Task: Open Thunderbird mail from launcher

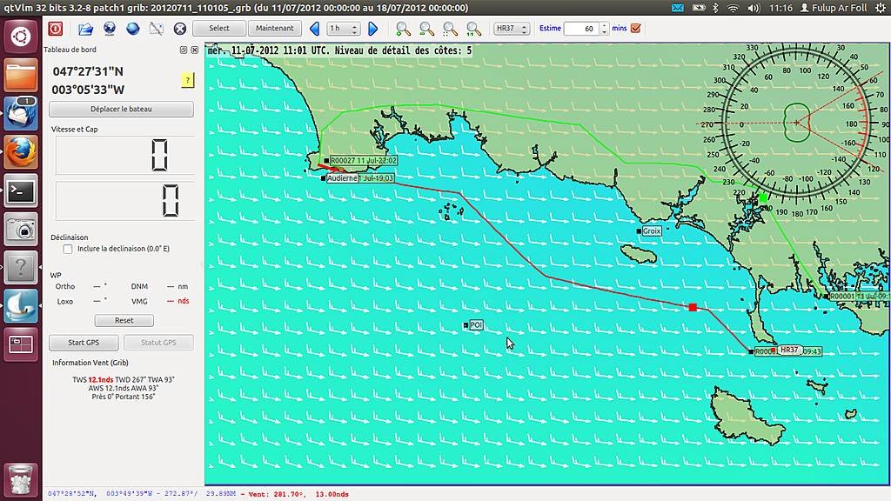Action: [21, 114]
